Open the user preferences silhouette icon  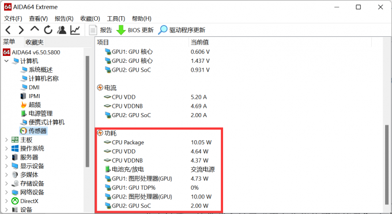62,30
